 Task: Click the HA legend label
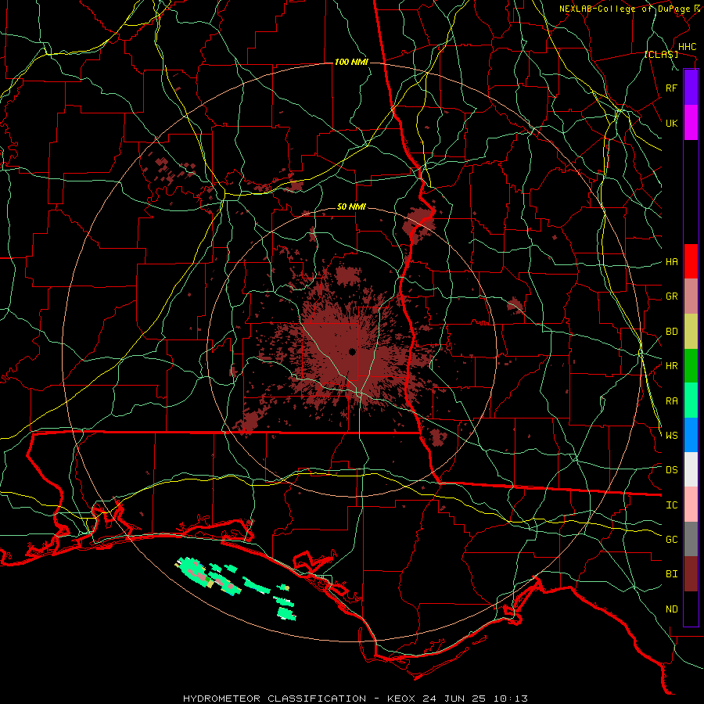672,262
